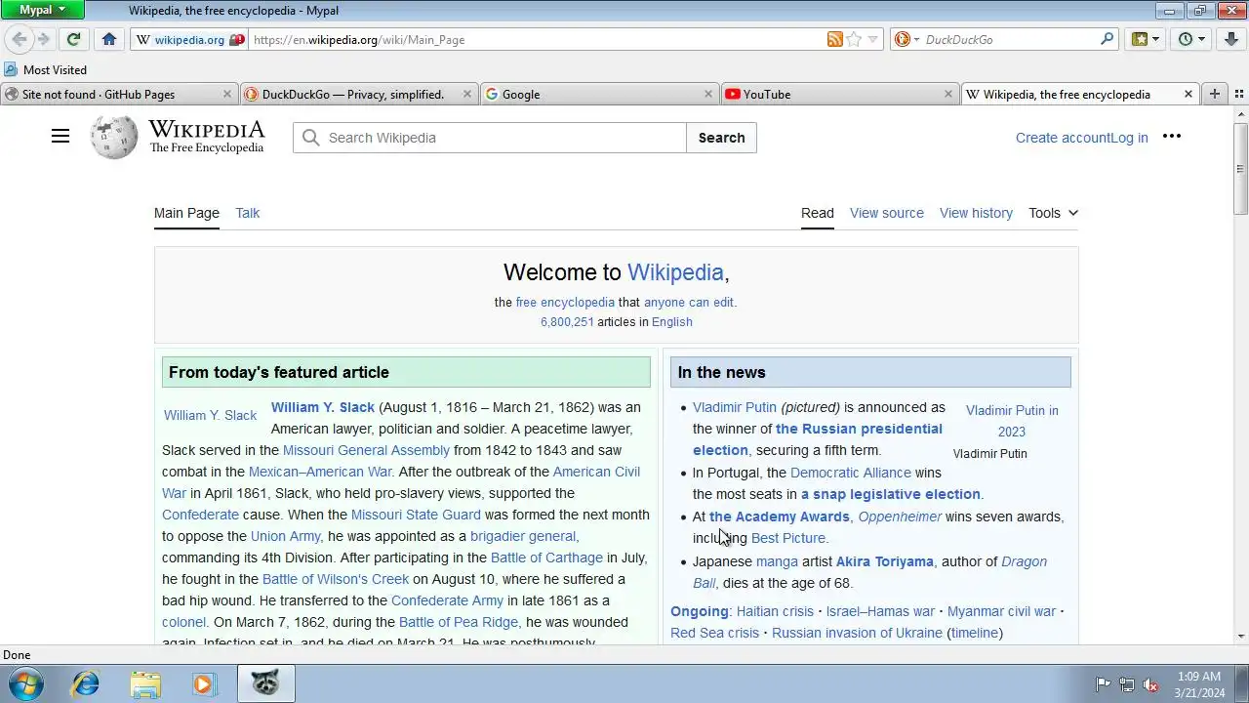Click the List all tabs grid icon

pos(1238,94)
